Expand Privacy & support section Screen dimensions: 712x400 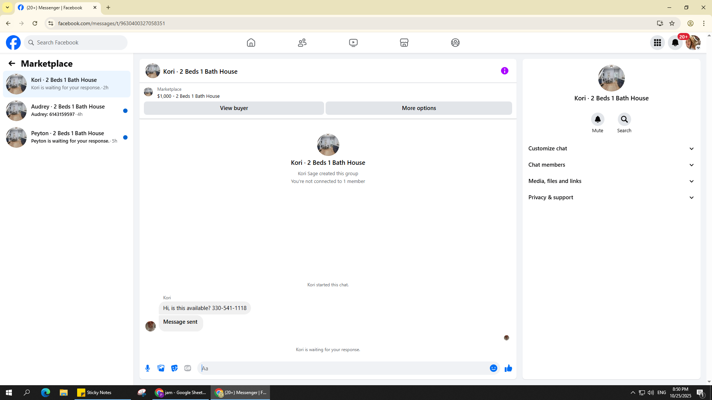611,197
